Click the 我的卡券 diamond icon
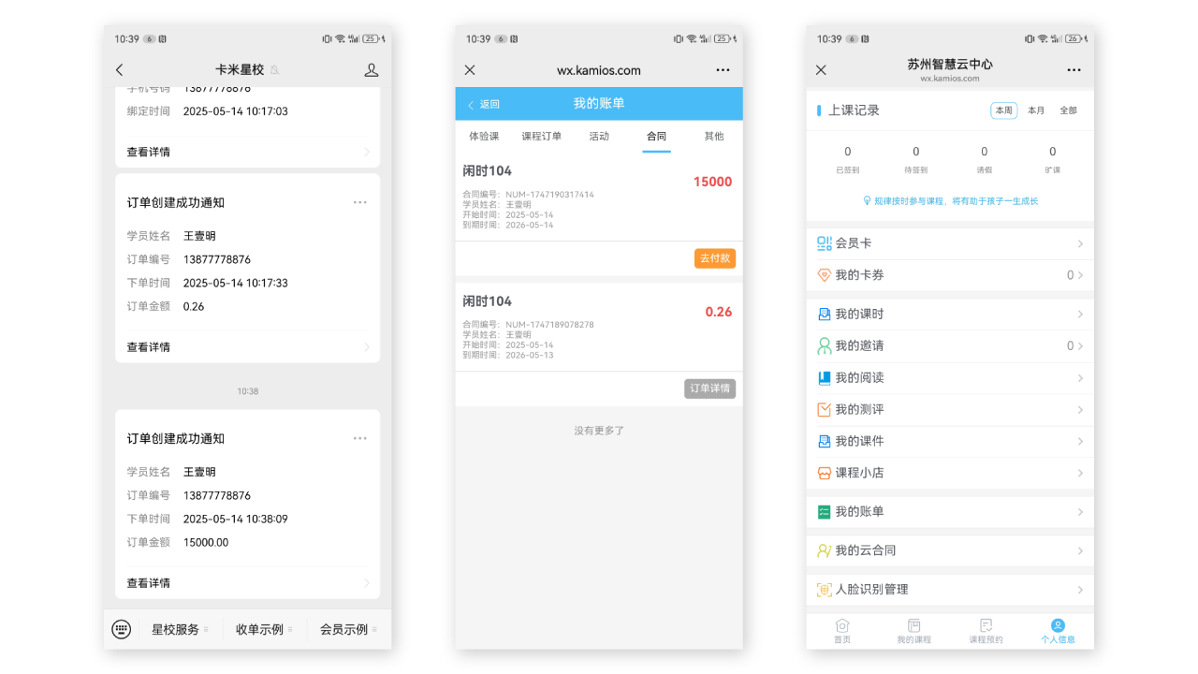Image resolution: width=1198 pixels, height=674 pixels. click(x=824, y=275)
